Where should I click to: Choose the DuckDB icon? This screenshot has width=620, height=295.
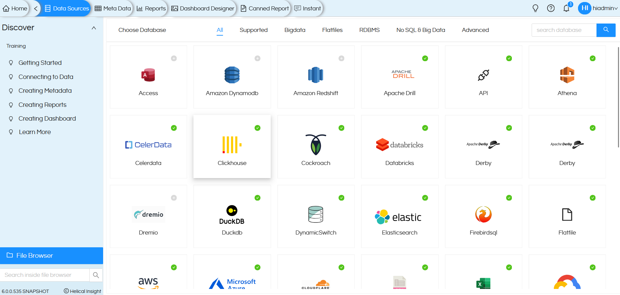232,215
